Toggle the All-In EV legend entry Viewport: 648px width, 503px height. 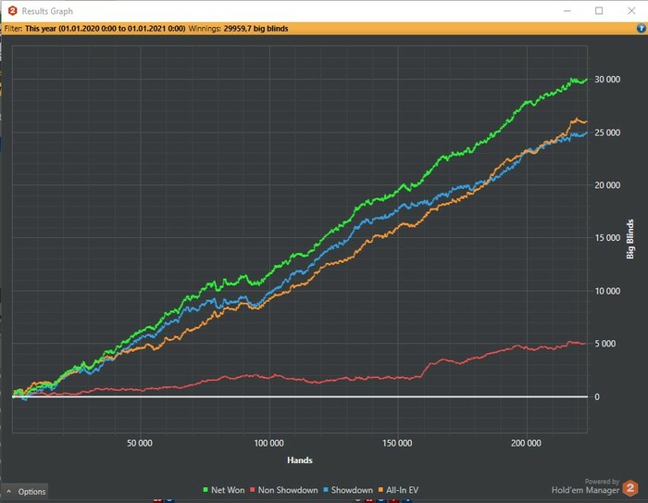pyautogui.click(x=398, y=490)
